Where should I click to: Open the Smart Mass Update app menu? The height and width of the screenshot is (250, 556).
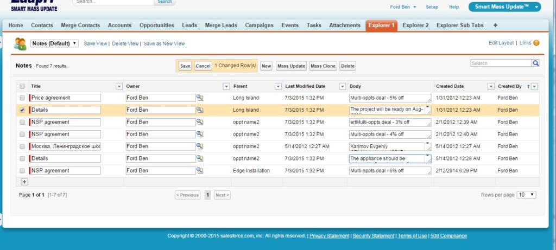click(504, 7)
